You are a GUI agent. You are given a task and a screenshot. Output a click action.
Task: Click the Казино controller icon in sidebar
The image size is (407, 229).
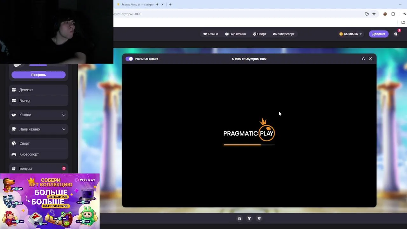point(14,115)
